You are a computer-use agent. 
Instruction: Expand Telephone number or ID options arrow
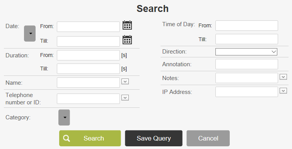coord(125,98)
